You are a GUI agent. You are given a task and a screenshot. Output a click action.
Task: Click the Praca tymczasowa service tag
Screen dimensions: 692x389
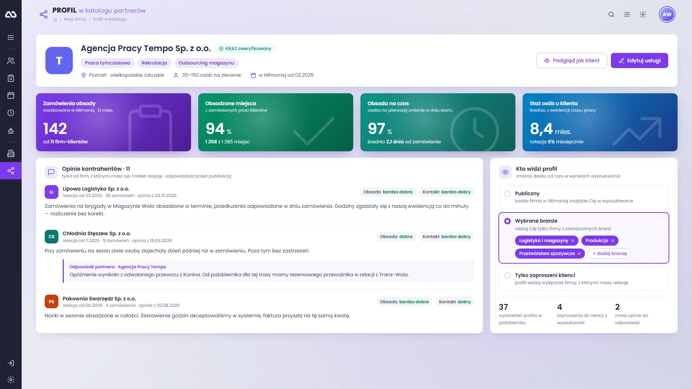pyautogui.click(x=107, y=63)
